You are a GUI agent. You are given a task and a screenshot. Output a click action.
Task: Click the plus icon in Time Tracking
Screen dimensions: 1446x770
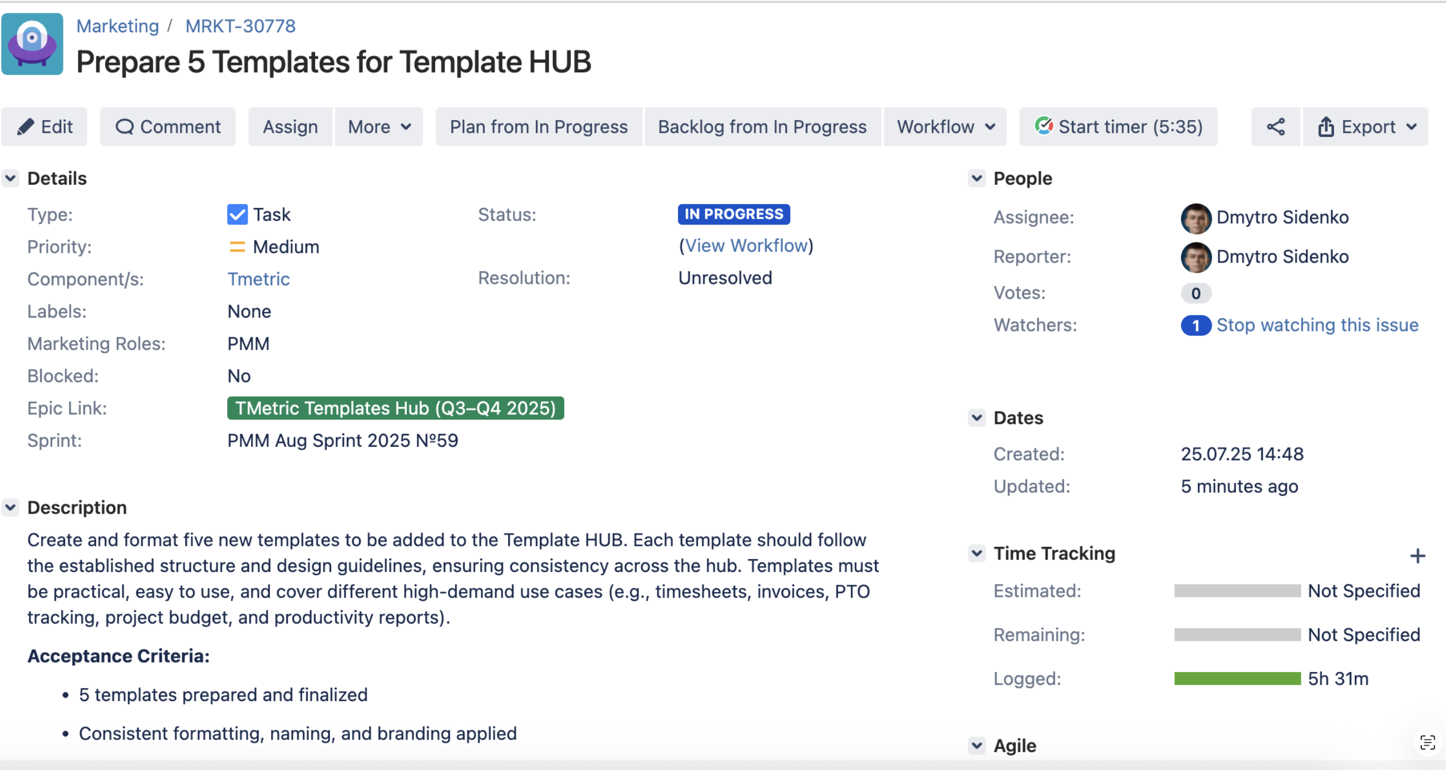tap(1418, 556)
